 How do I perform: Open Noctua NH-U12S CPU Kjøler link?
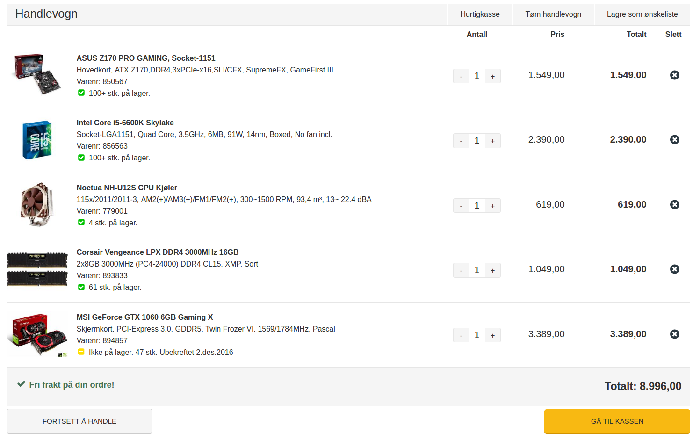tap(127, 188)
